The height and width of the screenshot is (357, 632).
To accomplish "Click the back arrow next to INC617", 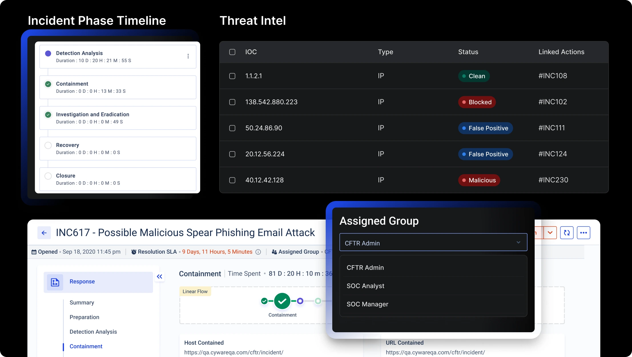I will (x=44, y=233).
